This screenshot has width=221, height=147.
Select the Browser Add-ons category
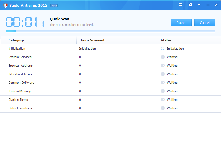coord(20,66)
